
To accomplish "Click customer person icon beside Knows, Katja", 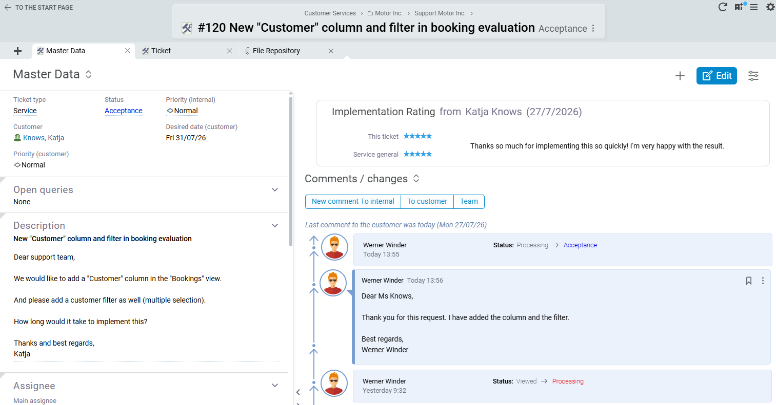I will pyautogui.click(x=17, y=138).
